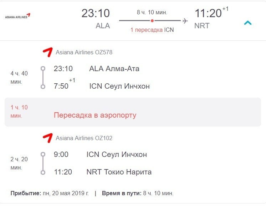This screenshot has width=266, height=212.
Task: Click the red layover dot on route line
Action: click(152, 21)
